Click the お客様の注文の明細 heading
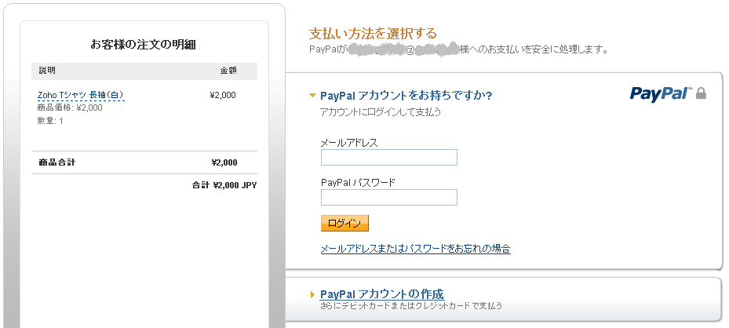This screenshot has width=729, height=328. [143, 45]
